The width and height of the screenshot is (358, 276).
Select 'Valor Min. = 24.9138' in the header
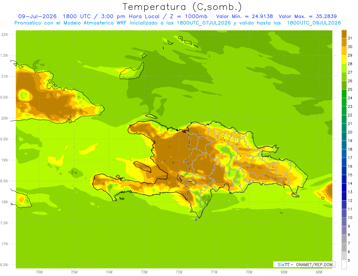(244, 16)
